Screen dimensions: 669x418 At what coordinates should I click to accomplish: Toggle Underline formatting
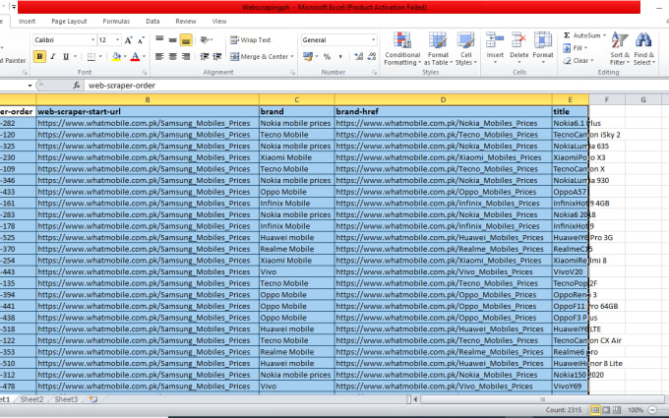[66, 56]
